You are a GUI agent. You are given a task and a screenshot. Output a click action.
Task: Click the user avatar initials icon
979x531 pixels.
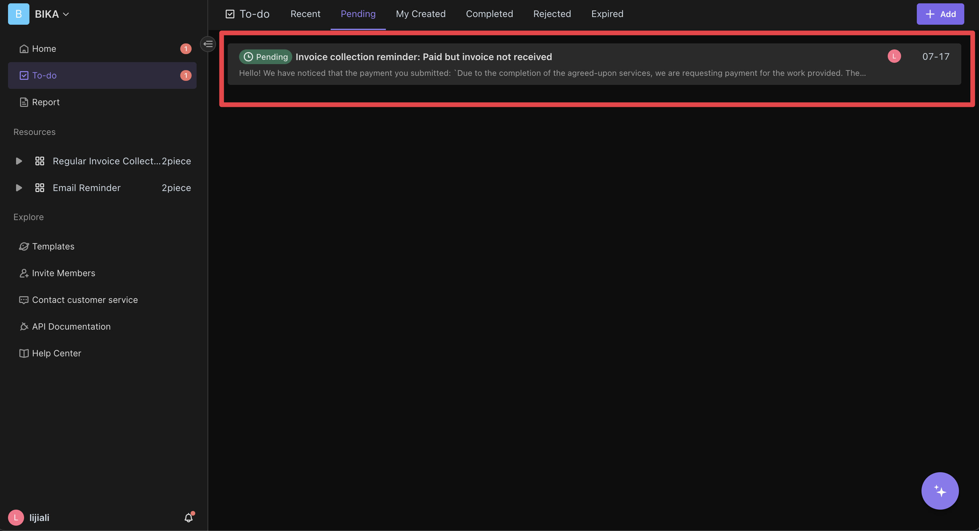(16, 517)
